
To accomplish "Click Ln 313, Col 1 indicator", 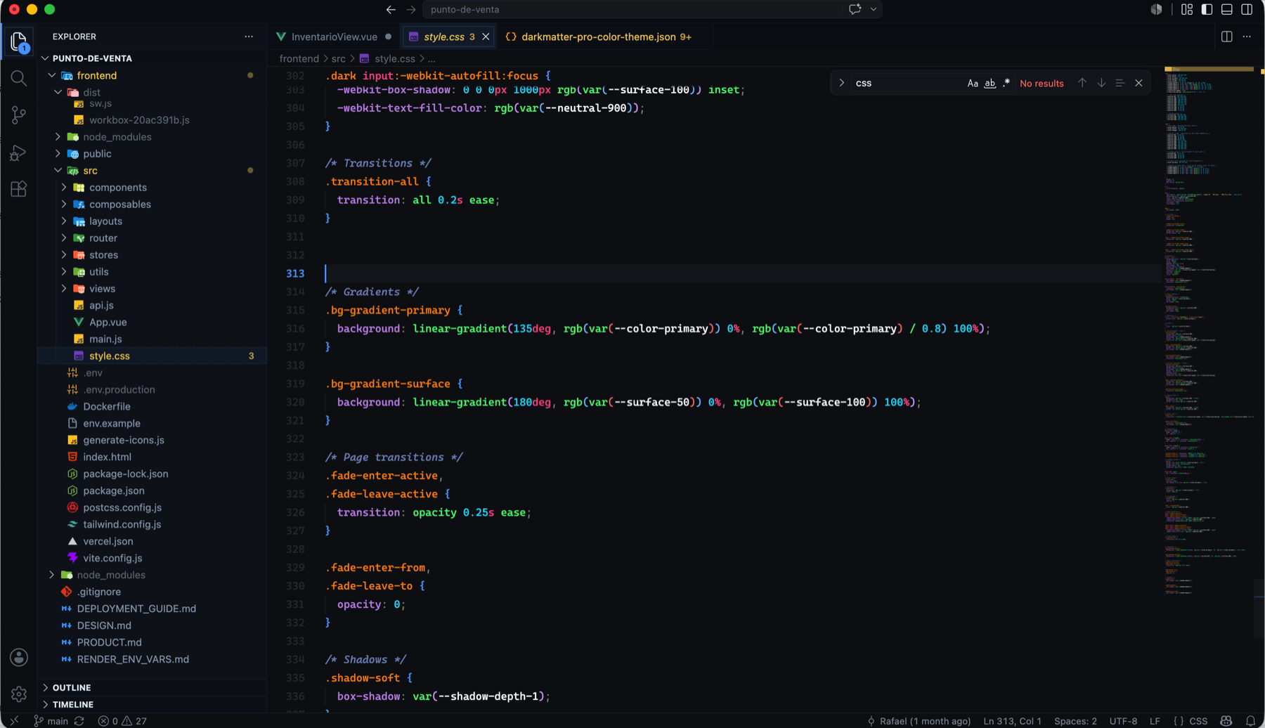I will (1012, 721).
